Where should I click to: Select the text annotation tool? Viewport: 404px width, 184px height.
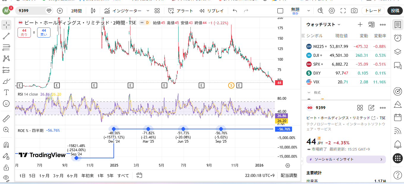pyautogui.click(x=6, y=92)
